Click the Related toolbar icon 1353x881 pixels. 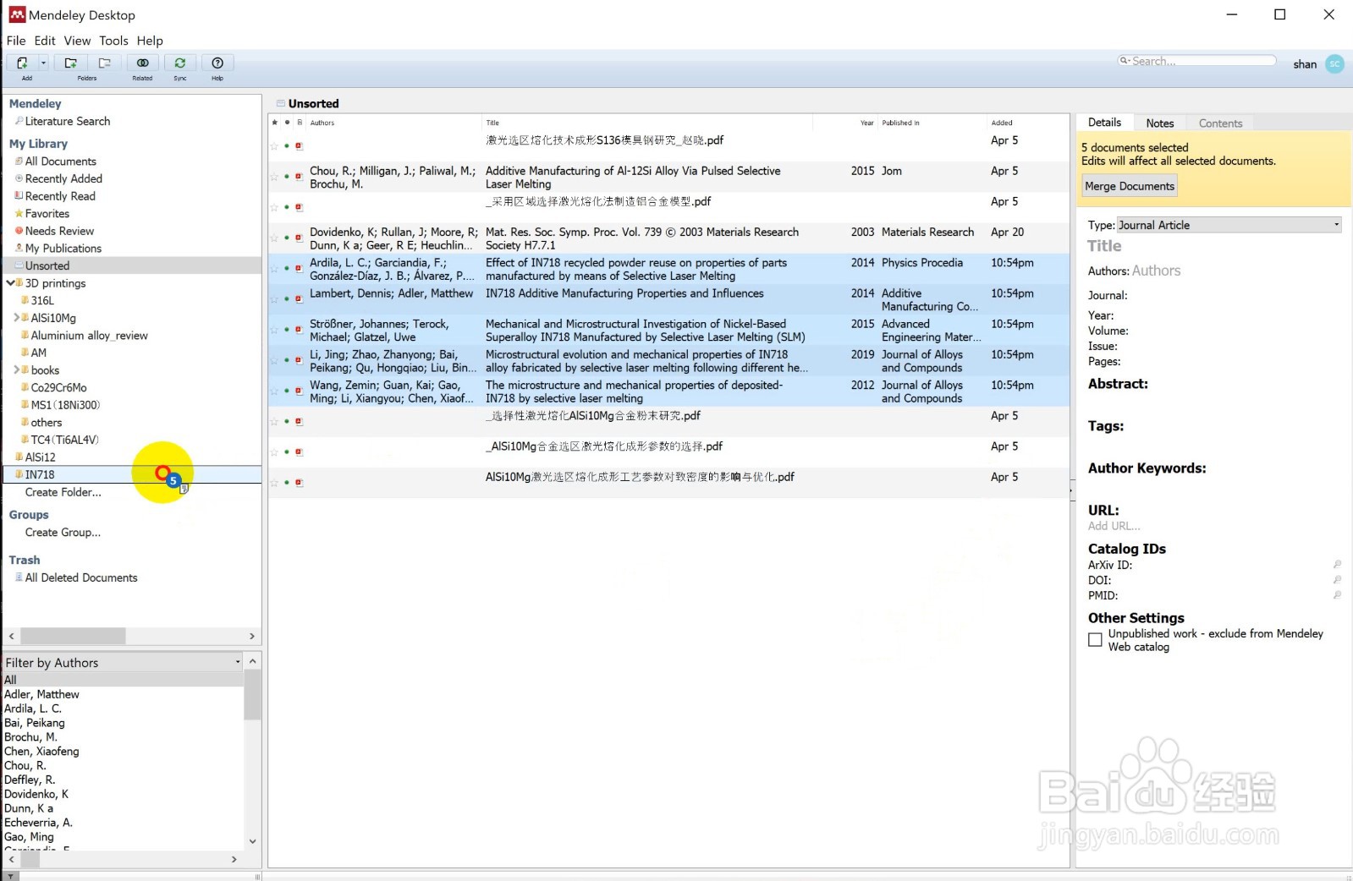143,63
